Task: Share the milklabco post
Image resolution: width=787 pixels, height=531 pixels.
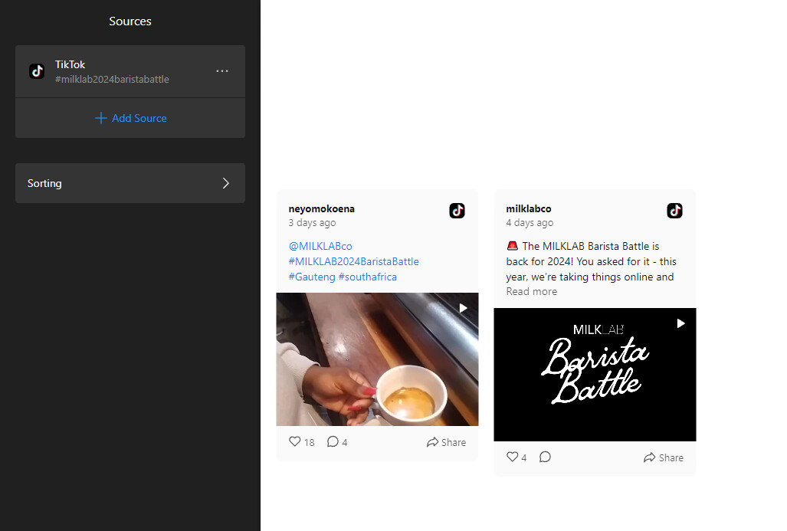Action: (664, 457)
